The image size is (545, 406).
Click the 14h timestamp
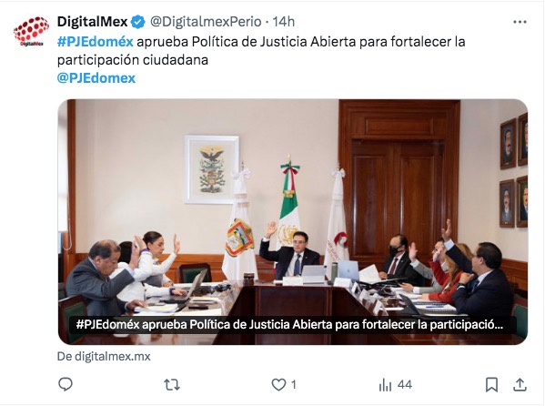283,22
